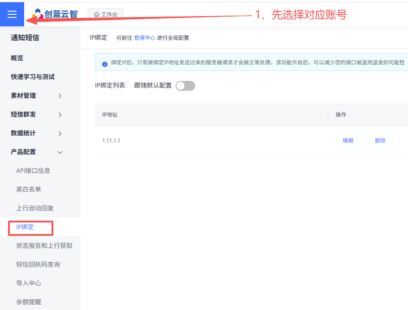Click the blue info icon in notice
The height and width of the screenshot is (310, 408).
105,64
